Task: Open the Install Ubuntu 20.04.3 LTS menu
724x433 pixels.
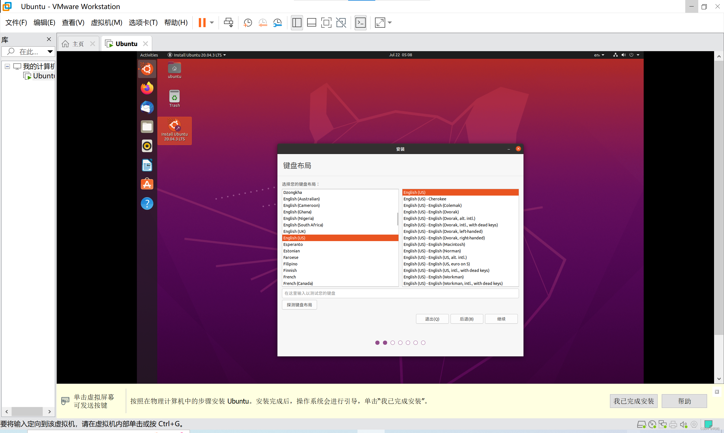Action: pyautogui.click(x=196, y=55)
